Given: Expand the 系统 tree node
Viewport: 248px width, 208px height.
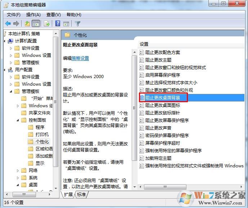Looking at the screenshot, I should click(18, 178).
